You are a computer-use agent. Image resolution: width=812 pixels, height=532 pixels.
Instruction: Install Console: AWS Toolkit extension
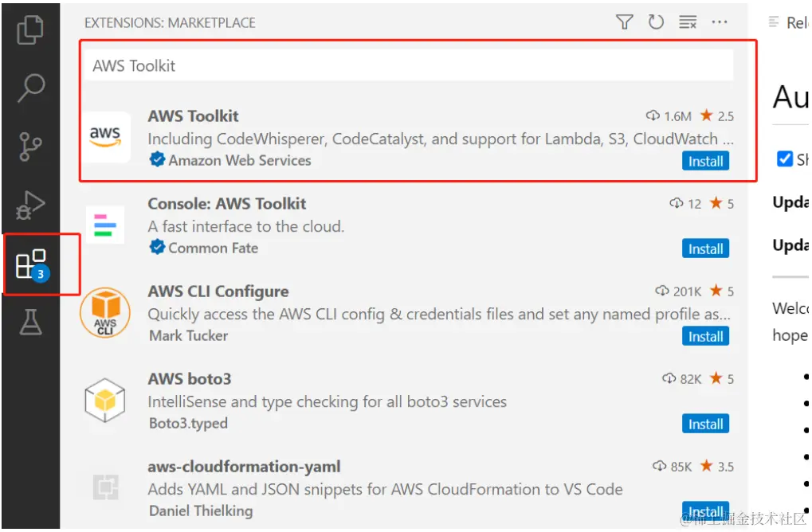(705, 248)
